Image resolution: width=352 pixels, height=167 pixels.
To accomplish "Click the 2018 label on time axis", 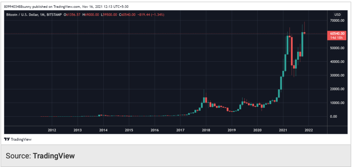I will 206,130.
